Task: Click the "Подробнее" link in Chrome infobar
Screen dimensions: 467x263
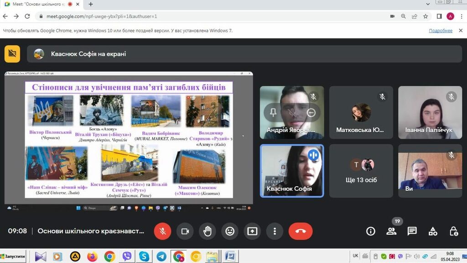Action: tap(441, 31)
